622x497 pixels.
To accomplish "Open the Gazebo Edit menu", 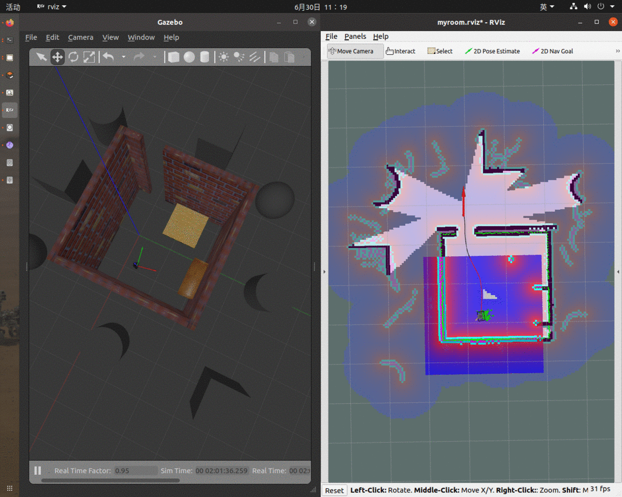I will point(52,37).
